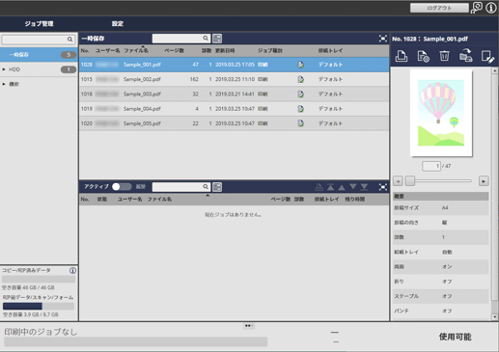Expand the HDD tree item
This screenshot has height=352, width=499.
pos(4,69)
